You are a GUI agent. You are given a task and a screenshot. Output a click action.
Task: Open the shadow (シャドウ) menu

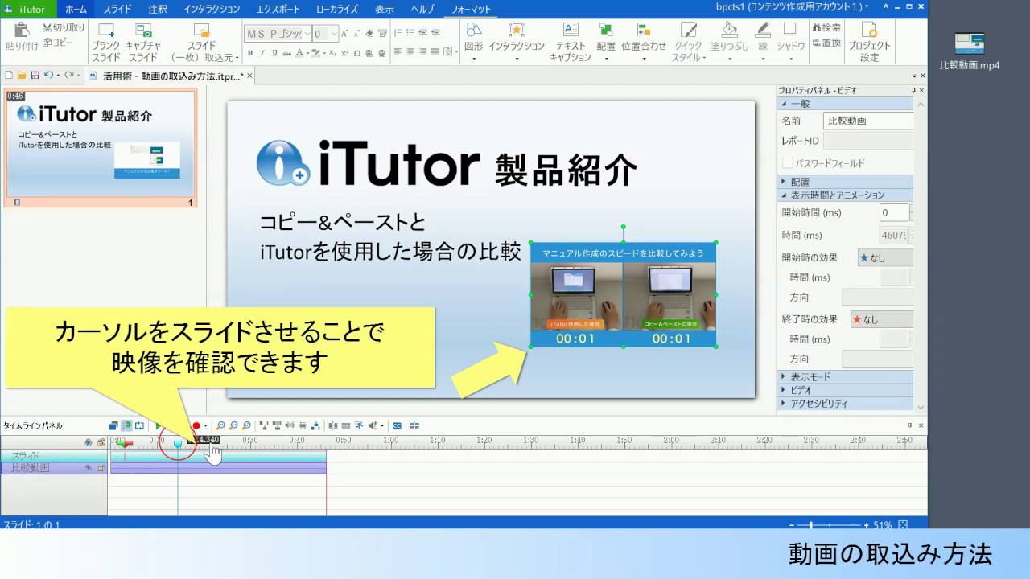pyautogui.click(x=790, y=42)
